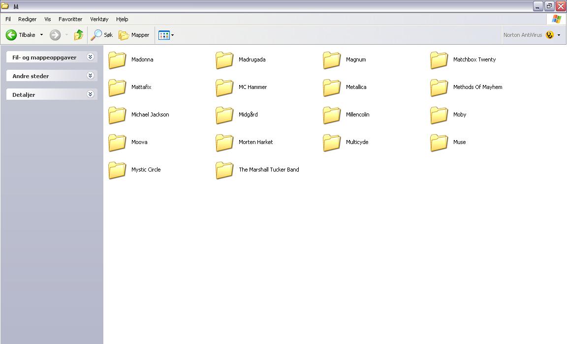The image size is (567, 344).
Task: Click the Tilbake text label
Action: tap(27, 35)
